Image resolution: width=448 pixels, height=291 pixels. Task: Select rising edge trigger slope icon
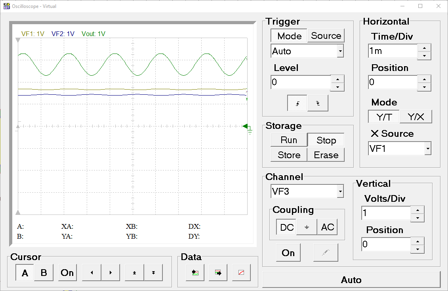pos(297,103)
